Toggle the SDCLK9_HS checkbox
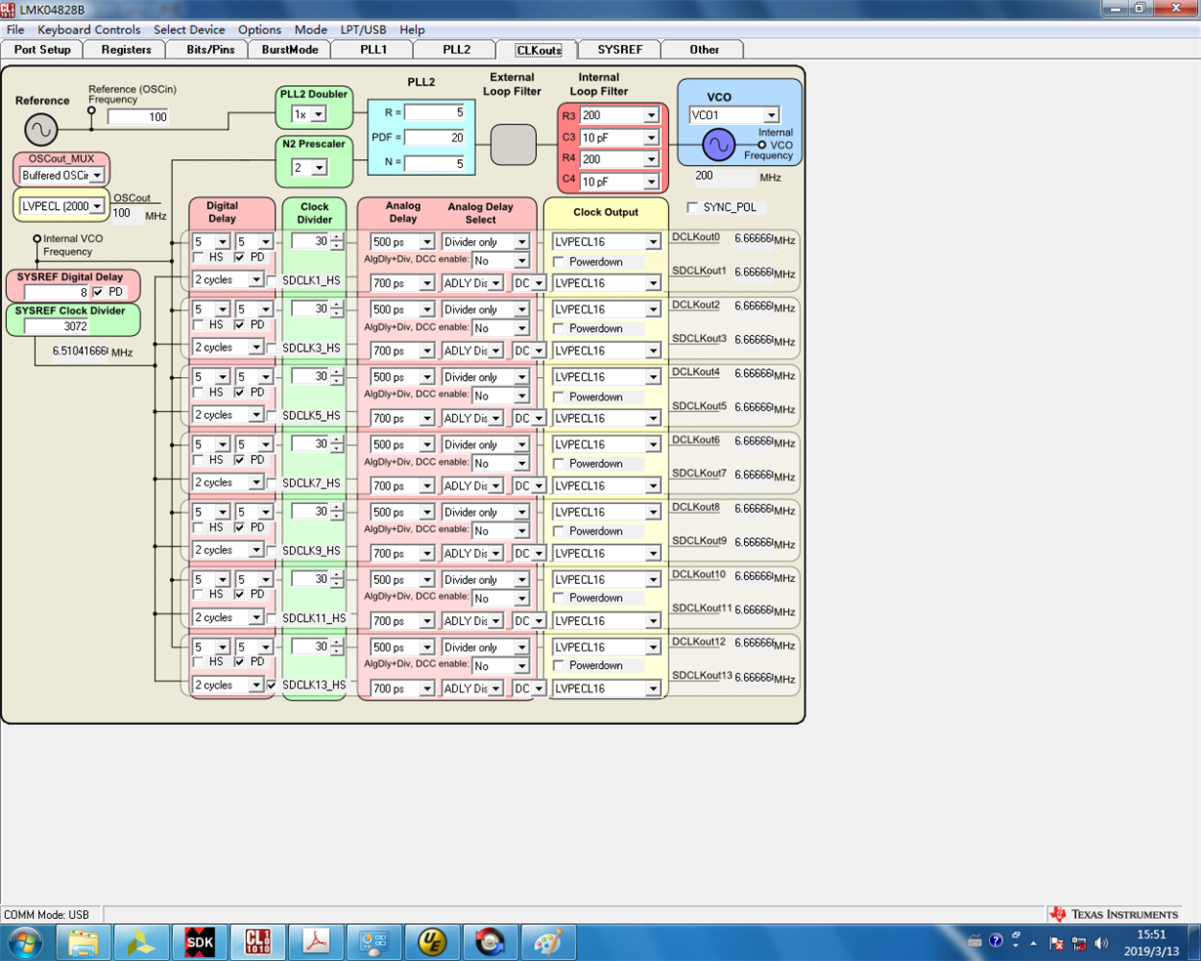This screenshot has width=1201, height=961. [271, 551]
